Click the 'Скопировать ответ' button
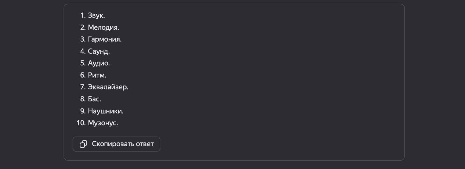This screenshot has width=465, height=169. click(x=116, y=144)
